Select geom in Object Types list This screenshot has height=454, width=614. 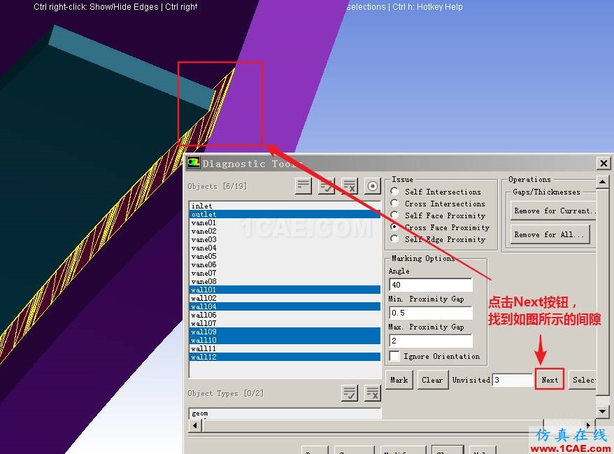tap(285, 413)
